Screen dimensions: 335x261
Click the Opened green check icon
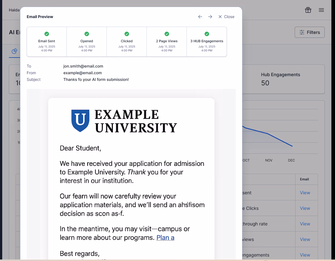[x=87, y=34]
